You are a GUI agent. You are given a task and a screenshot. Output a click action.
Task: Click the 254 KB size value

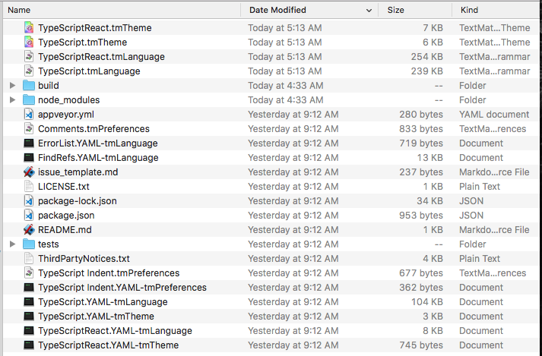pyautogui.click(x=427, y=57)
